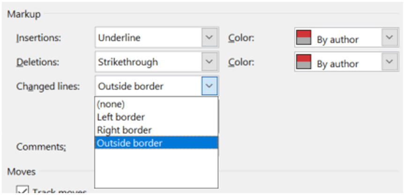
Task: Click By author text in Insertions color
Action: pos(337,40)
